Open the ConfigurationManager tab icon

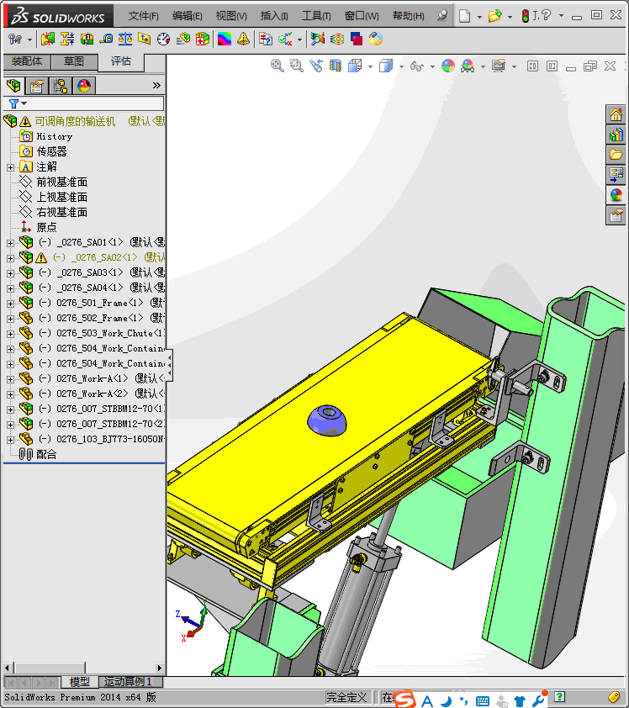60,85
